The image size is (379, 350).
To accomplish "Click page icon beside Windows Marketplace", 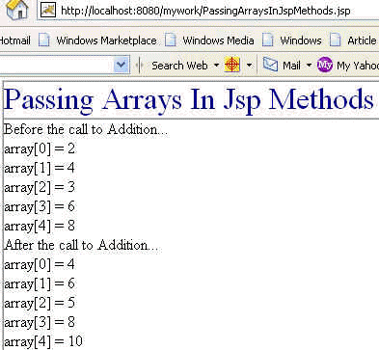I will [x=44, y=40].
